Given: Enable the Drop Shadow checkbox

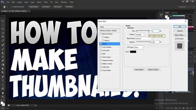Looking at the screenshot, I should 101,70.
